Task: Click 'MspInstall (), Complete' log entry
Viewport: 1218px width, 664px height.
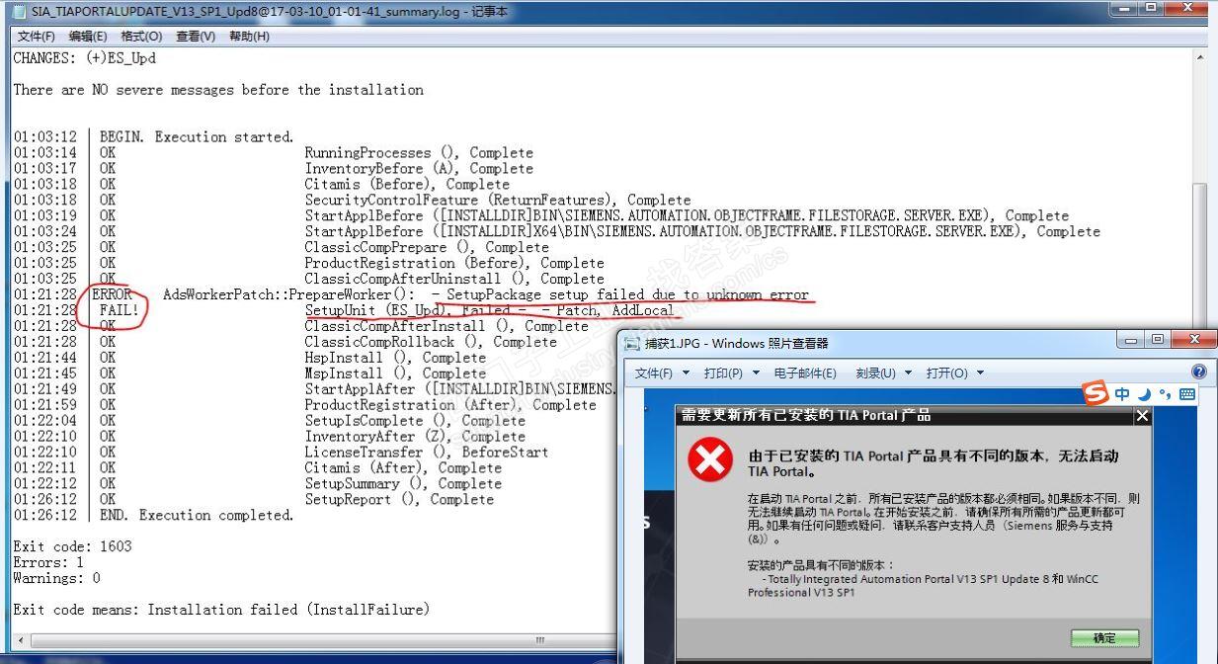Action: point(395,373)
